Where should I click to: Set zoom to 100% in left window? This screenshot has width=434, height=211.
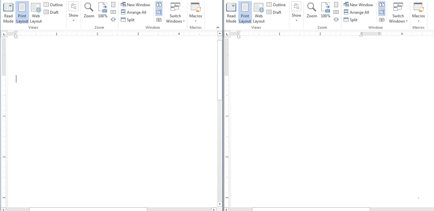[x=103, y=11]
